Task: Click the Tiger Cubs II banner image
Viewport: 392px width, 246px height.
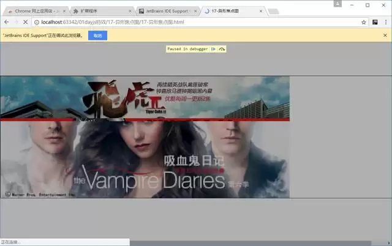Action: coord(145,98)
